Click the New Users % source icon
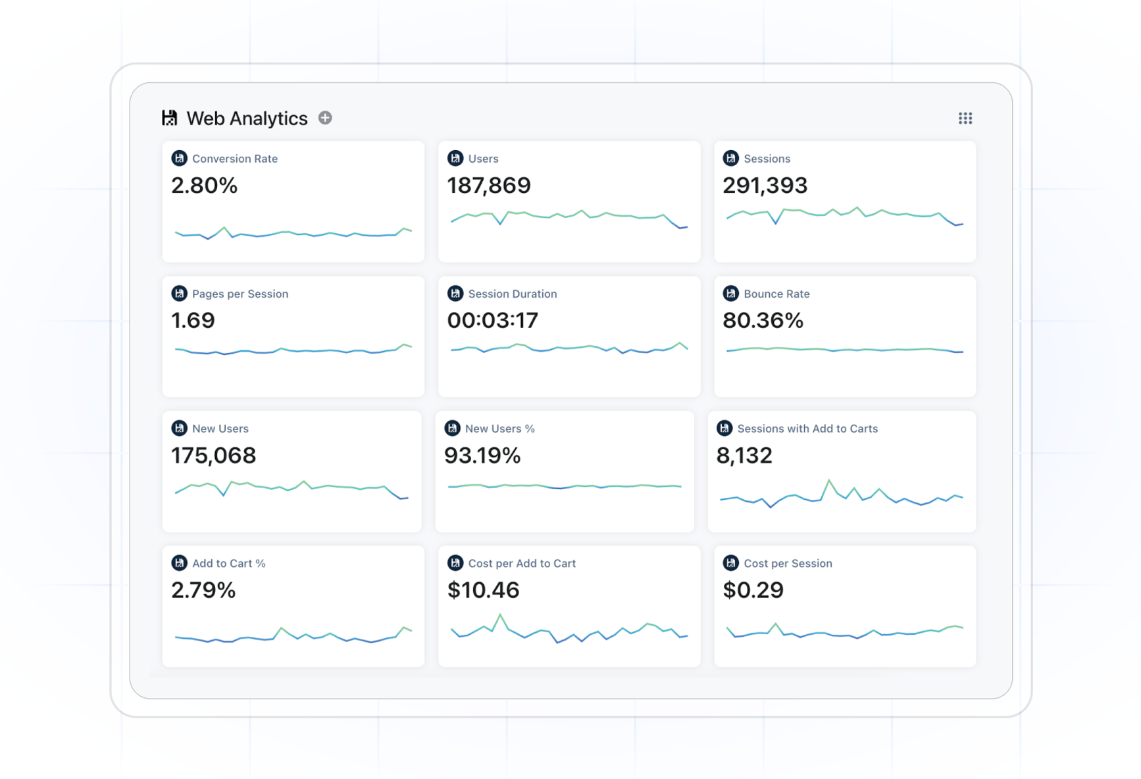Viewport: 1141px width, 779px height. tap(452, 428)
